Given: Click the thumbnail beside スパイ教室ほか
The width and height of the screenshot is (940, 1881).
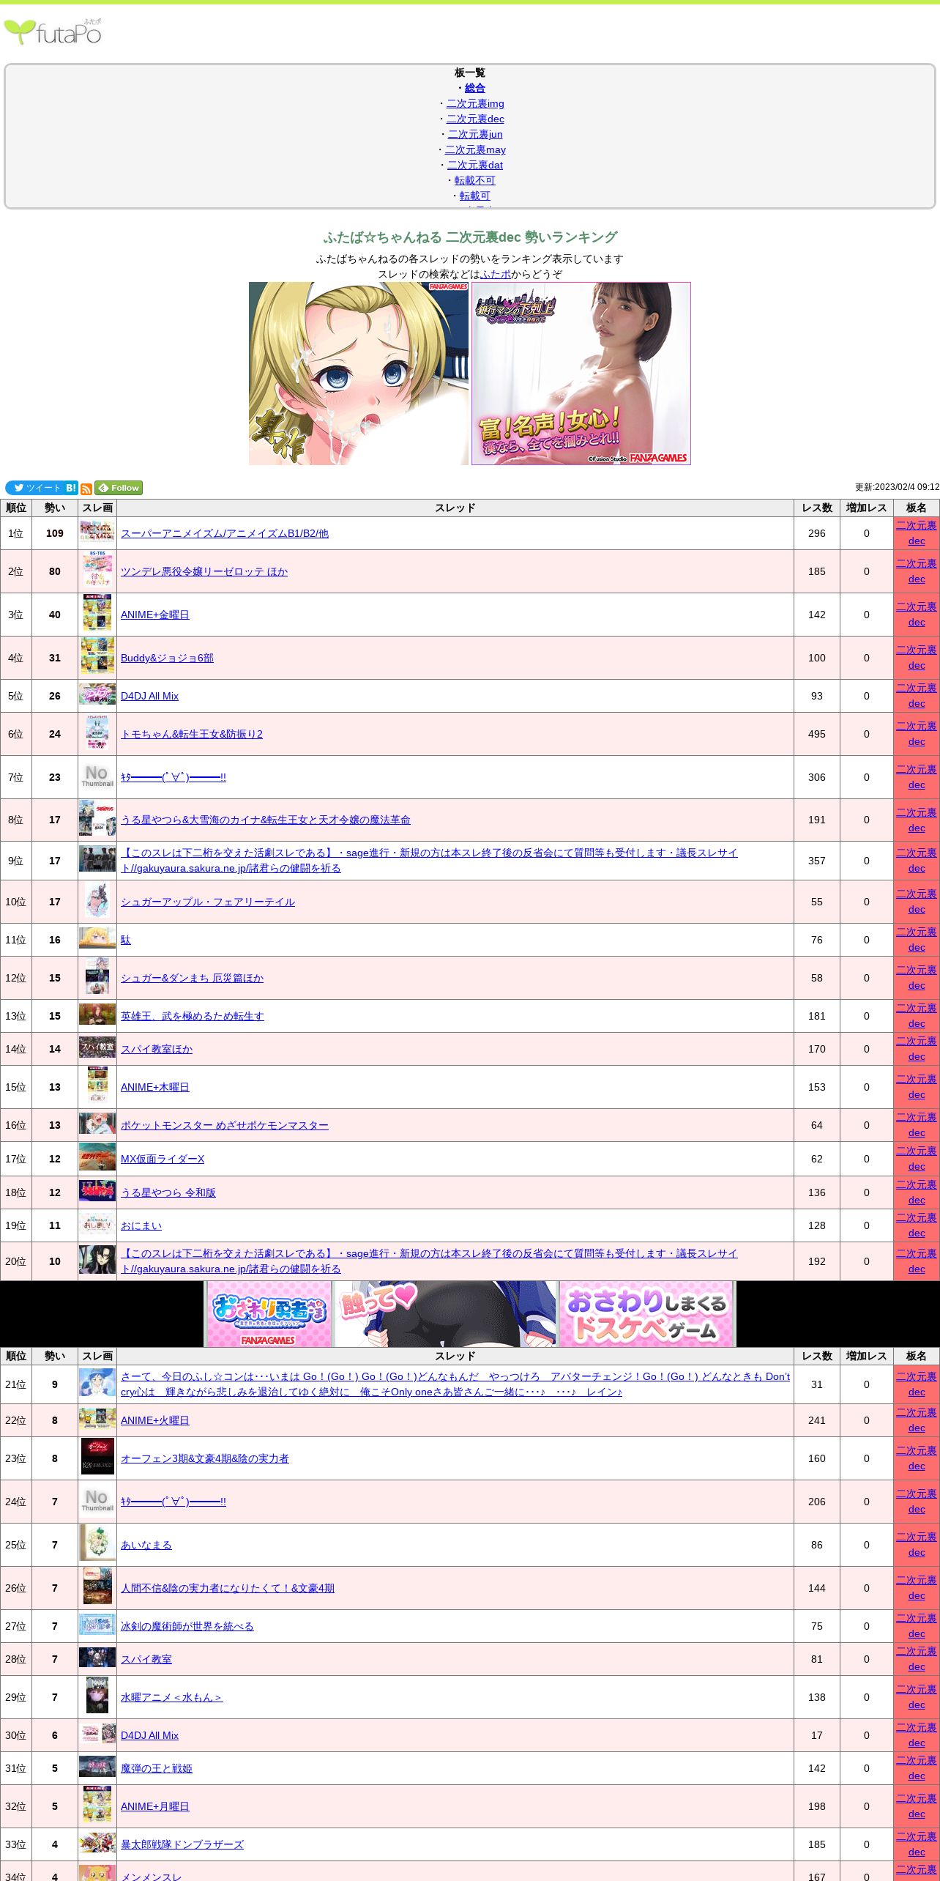Looking at the screenshot, I should (x=97, y=1047).
